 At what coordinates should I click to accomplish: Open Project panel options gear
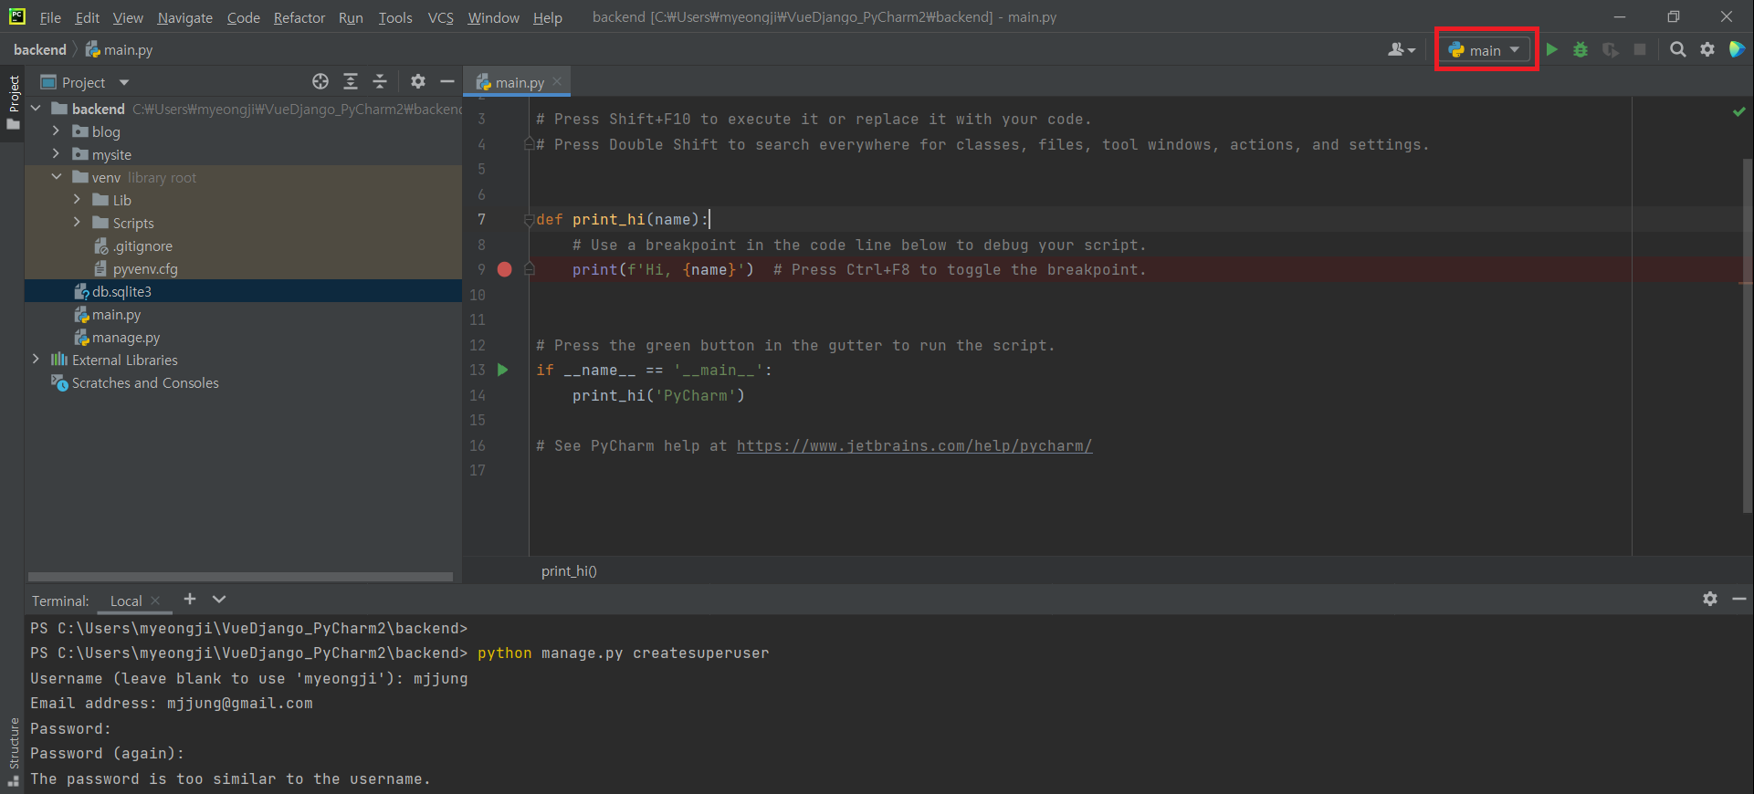point(418,82)
